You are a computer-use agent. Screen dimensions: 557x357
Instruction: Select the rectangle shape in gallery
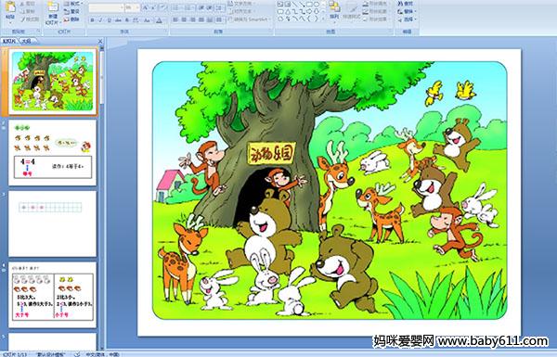coord(310,5)
